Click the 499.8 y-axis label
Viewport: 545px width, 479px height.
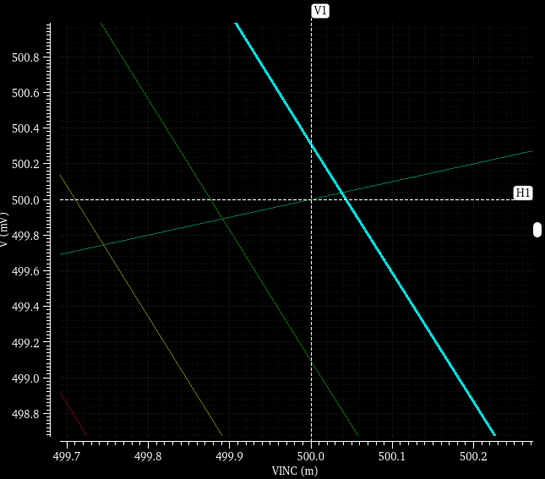25,236
